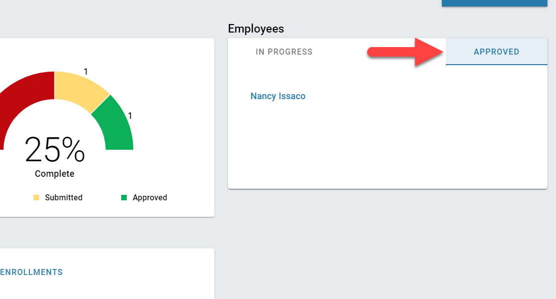Toggle the Approved series via its legend entry
Viewport: 556px width, 299px height.
[x=144, y=197]
